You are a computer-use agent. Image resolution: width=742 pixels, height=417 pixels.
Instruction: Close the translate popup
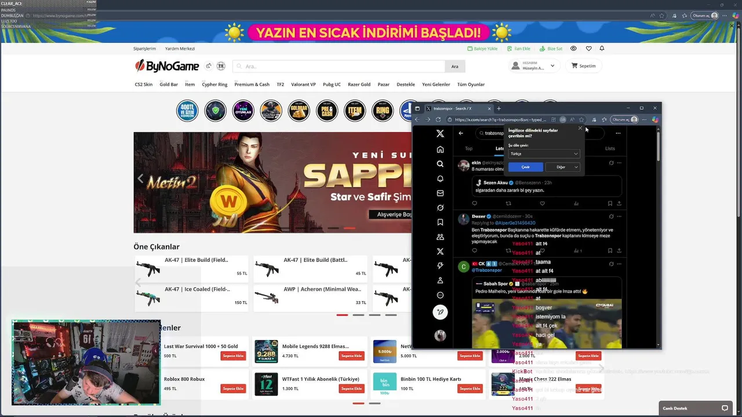pyautogui.click(x=580, y=129)
